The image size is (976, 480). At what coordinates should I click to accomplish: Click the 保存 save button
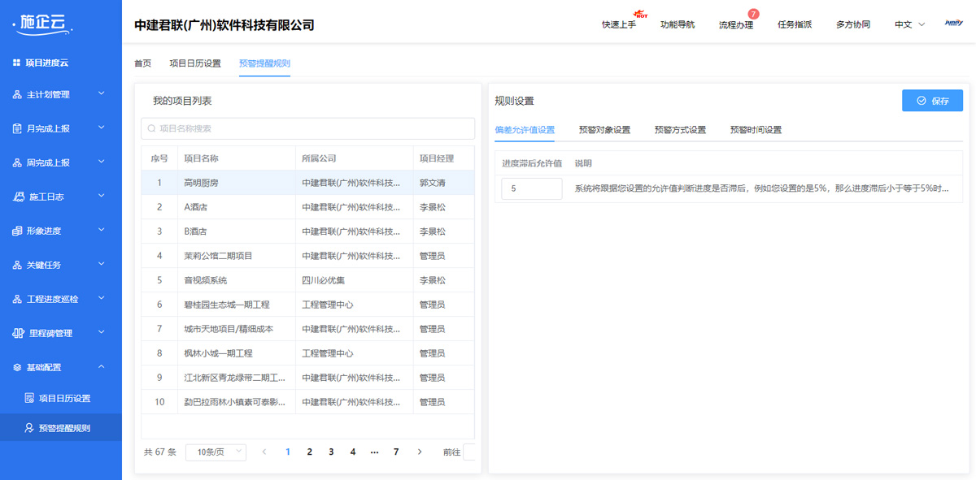tap(932, 101)
